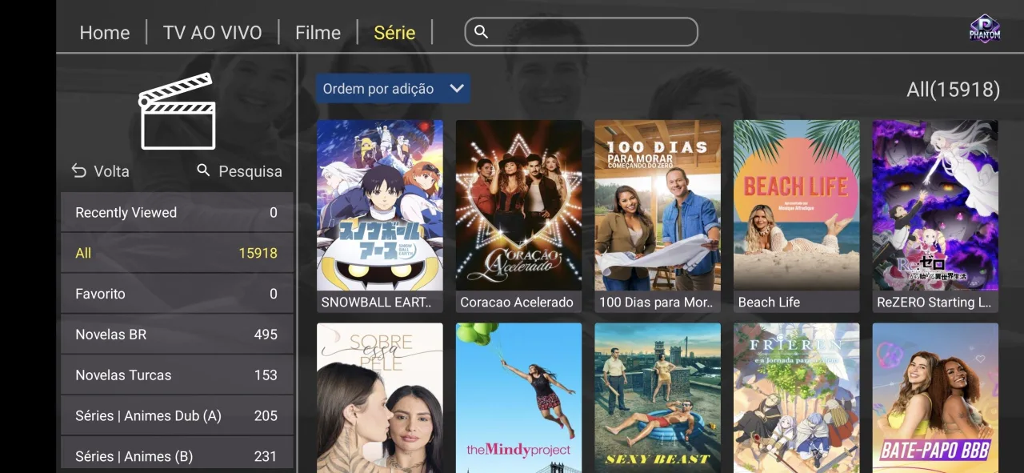The width and height of the screenshot is (1024, 473).
Task: Select the Filme tab
Action: 318,33
